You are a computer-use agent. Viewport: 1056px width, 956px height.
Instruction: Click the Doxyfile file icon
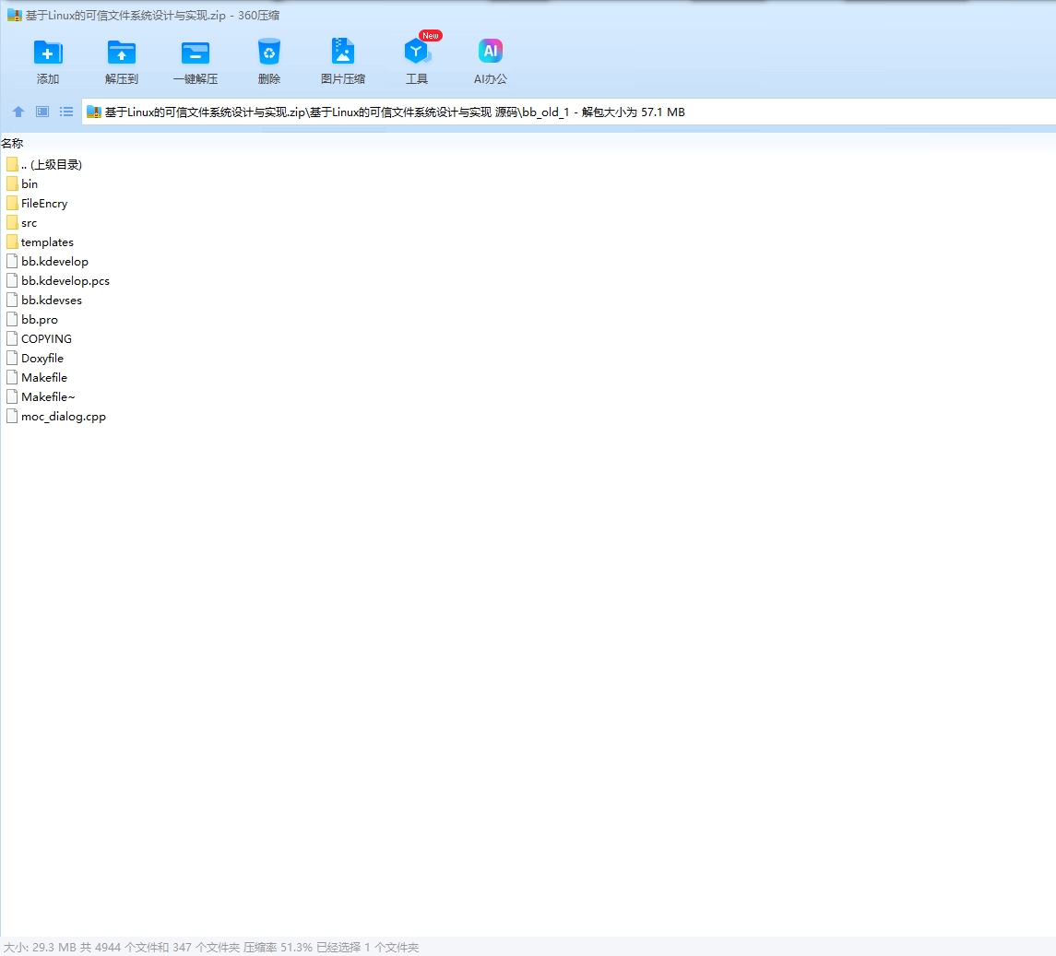coord(12,359)
